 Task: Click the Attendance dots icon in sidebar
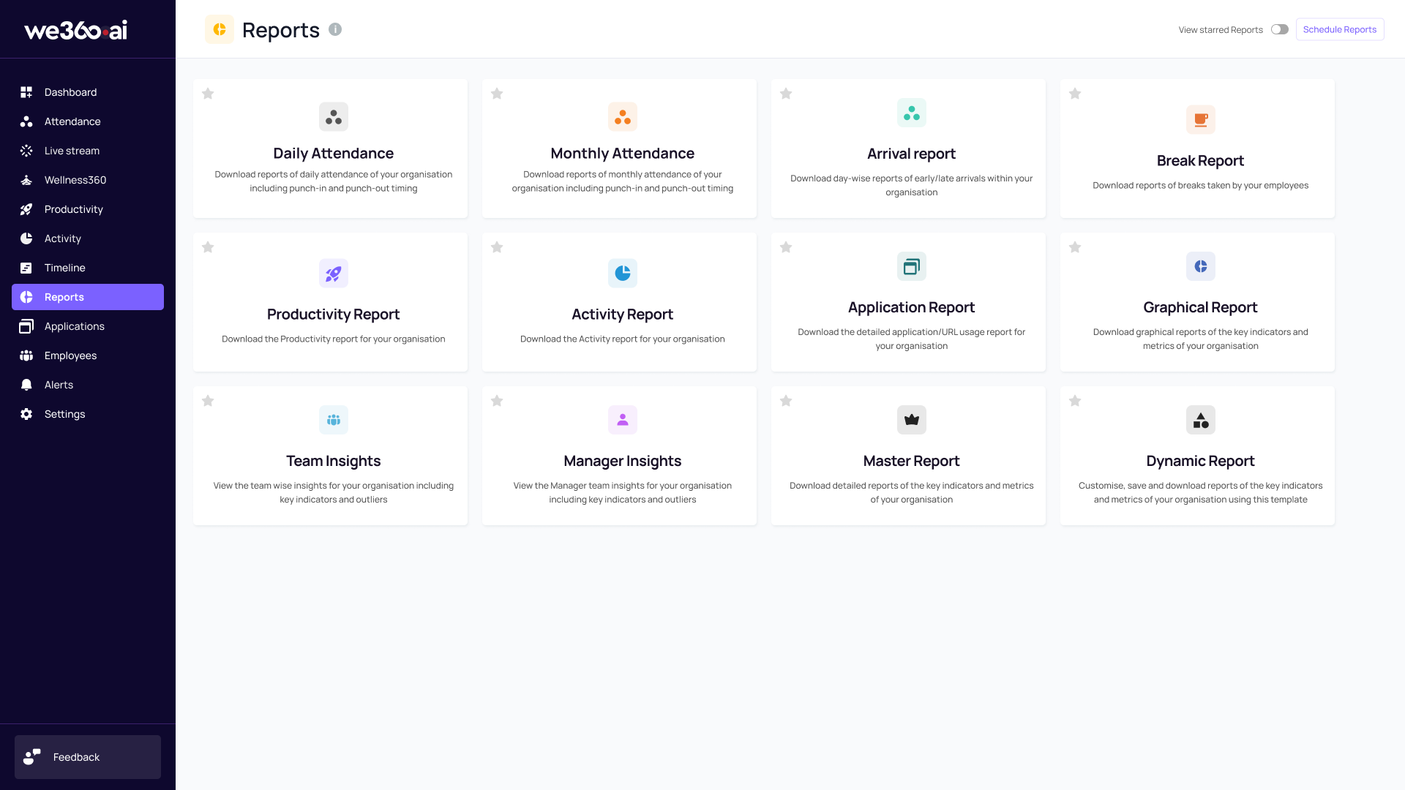(x=26, y=121)
